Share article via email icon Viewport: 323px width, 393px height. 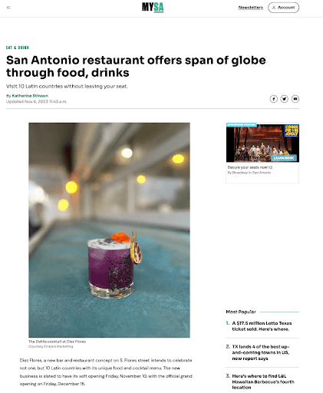(295, 99)
